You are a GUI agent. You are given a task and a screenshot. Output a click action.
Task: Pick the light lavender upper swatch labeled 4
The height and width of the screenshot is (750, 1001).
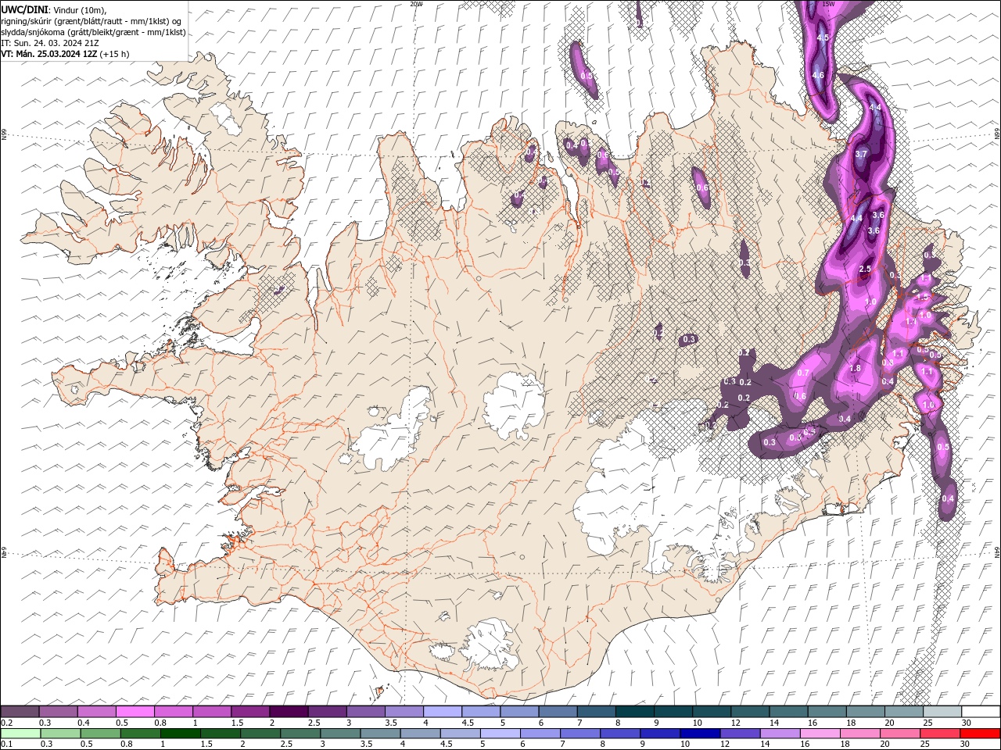tap(442, 712)
